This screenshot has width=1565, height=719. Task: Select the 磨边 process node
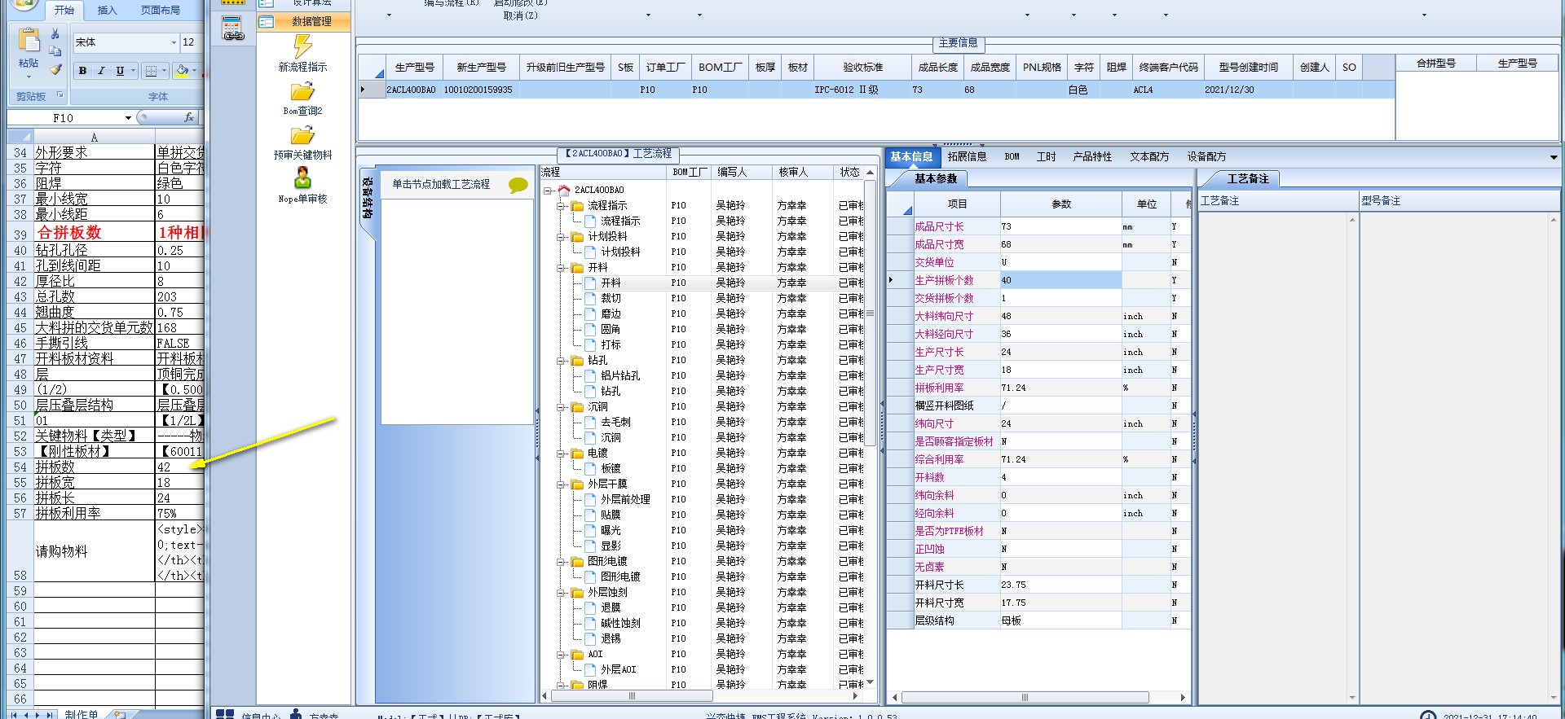(611, 314)
